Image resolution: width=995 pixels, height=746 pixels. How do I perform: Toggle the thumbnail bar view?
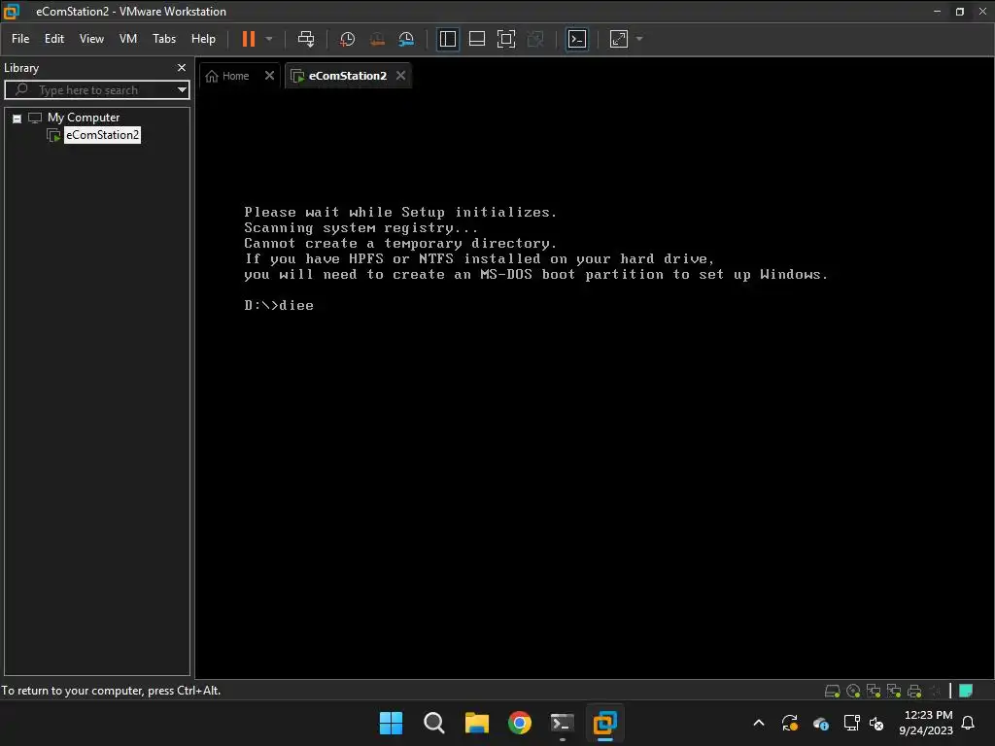476,39
